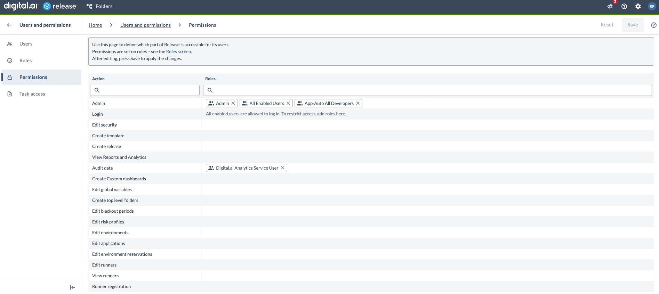This screenshot has height=294, width=659.
Task: Click the Edit global variables roles cell
Action: click(428, 189)
